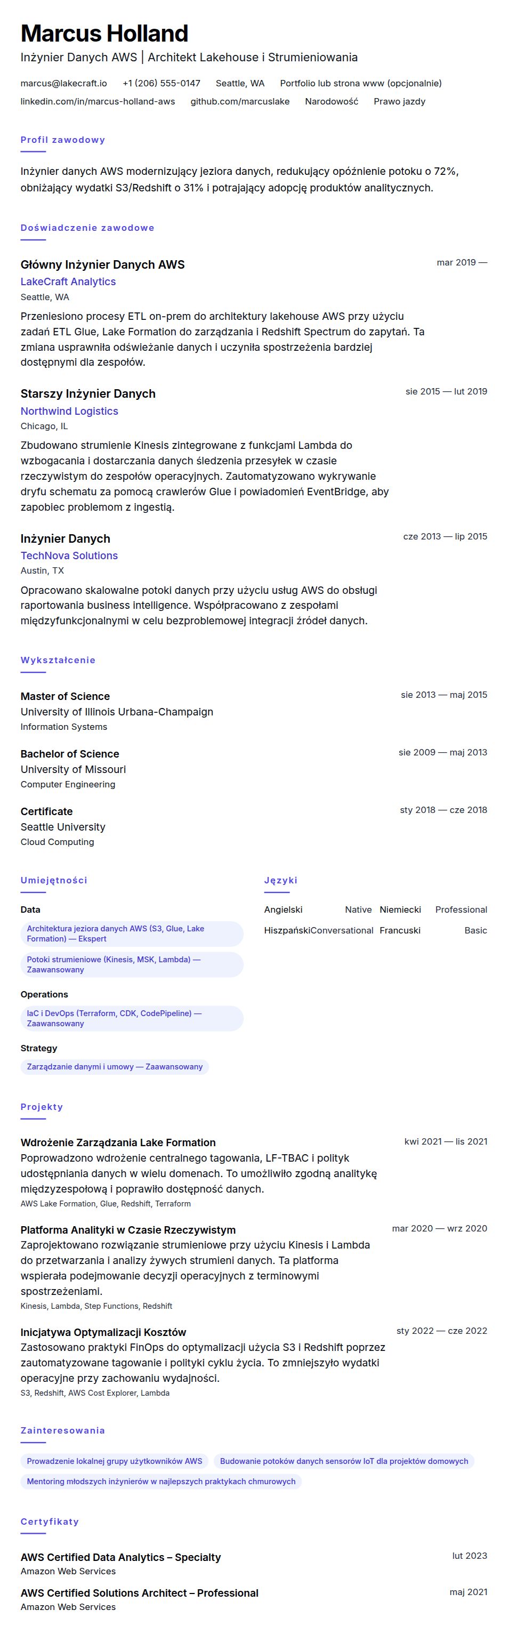Click the date range sie 2015 — lut 2019

447,391
